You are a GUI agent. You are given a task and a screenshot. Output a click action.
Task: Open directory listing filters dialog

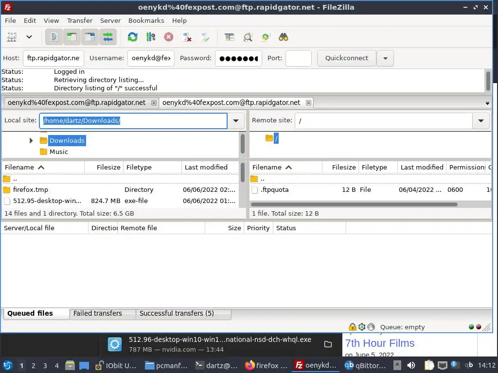click(x=230, y=37)
